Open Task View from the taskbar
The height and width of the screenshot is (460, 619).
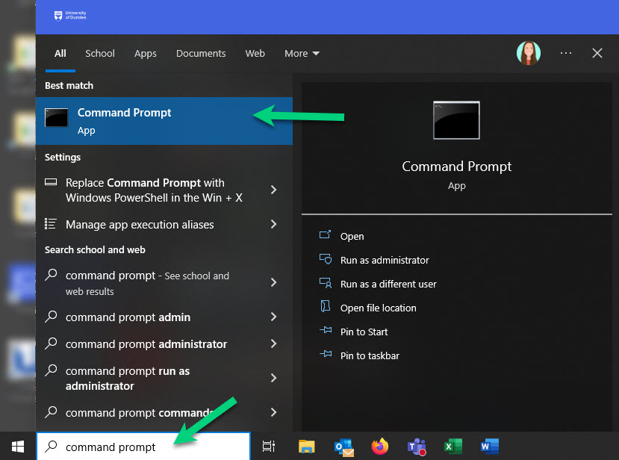point(269,446)
